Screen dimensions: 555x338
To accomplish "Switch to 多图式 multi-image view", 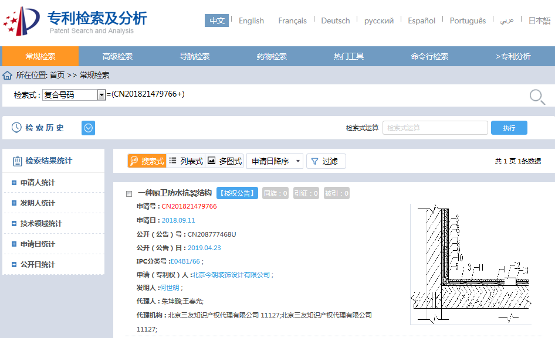I will [225, 161].
